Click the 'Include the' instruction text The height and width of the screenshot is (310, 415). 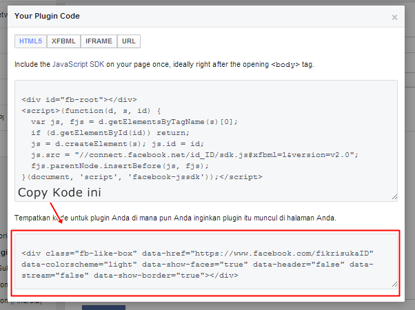click(32, 64)
